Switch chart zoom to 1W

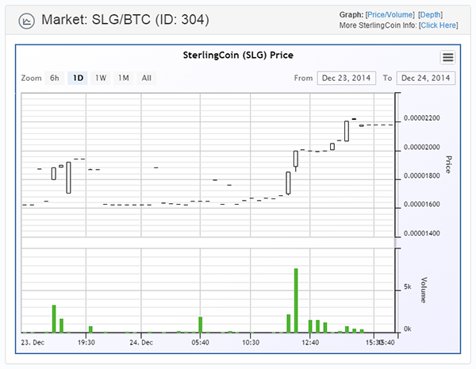pos(101,78)
